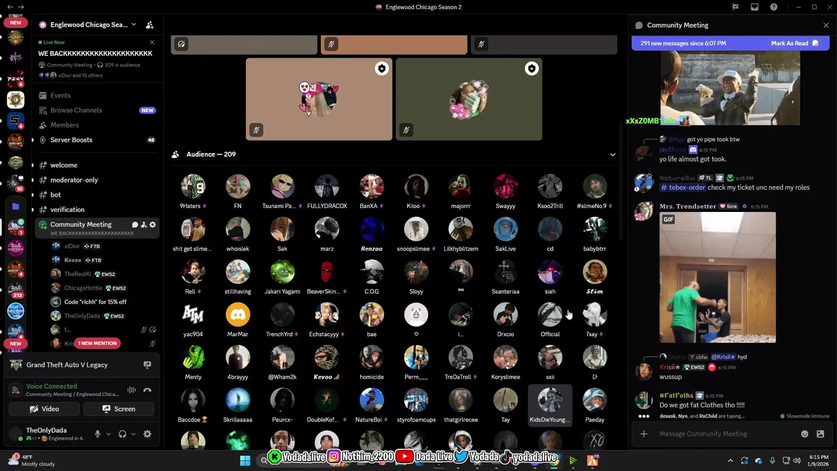
Task: Click the 1 NEW MENTION pill
Action: pyautogui.click(x=97, y=343)
